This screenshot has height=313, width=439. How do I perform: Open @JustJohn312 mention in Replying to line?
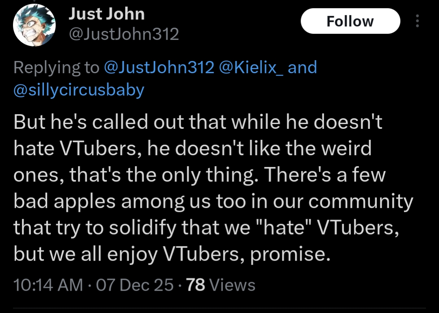coord(159,67)
